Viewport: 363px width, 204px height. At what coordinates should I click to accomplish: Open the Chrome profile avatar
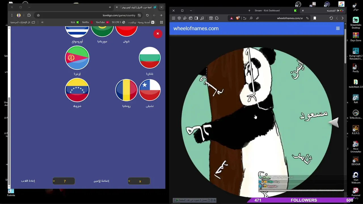pyautogui.click(x=19, y=15)
